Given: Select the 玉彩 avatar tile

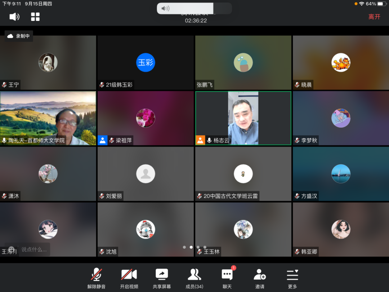Looking at the screenshot, I should tap(146, 62).
